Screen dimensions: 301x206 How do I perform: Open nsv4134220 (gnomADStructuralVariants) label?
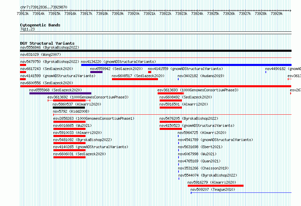(x=118, y=62)
